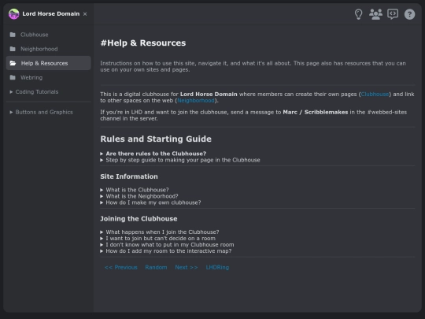Open the LHDRing link
425x319 pixels.
coord(217,268)
